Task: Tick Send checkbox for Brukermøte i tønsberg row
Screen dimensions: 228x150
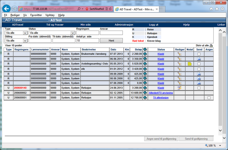Action: (199, 54)
